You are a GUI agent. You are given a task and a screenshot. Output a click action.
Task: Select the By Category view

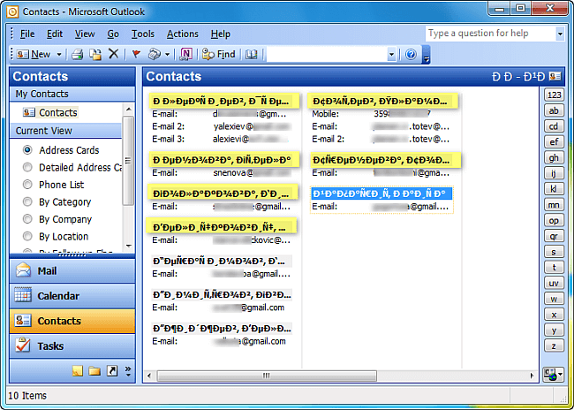point(57,201)
